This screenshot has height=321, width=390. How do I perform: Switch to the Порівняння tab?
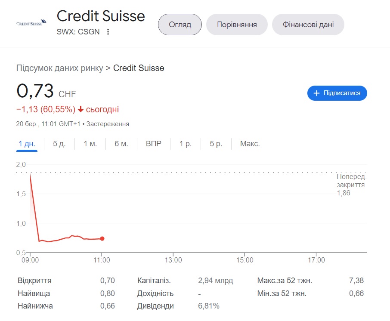237,25
